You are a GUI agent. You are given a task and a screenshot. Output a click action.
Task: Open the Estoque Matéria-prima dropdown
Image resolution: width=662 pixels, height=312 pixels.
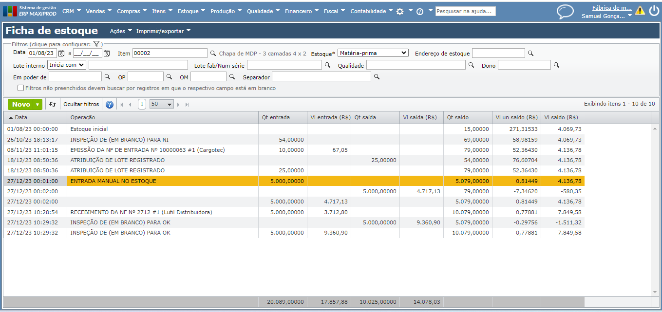pyautogui.click(x=373, y=53)
